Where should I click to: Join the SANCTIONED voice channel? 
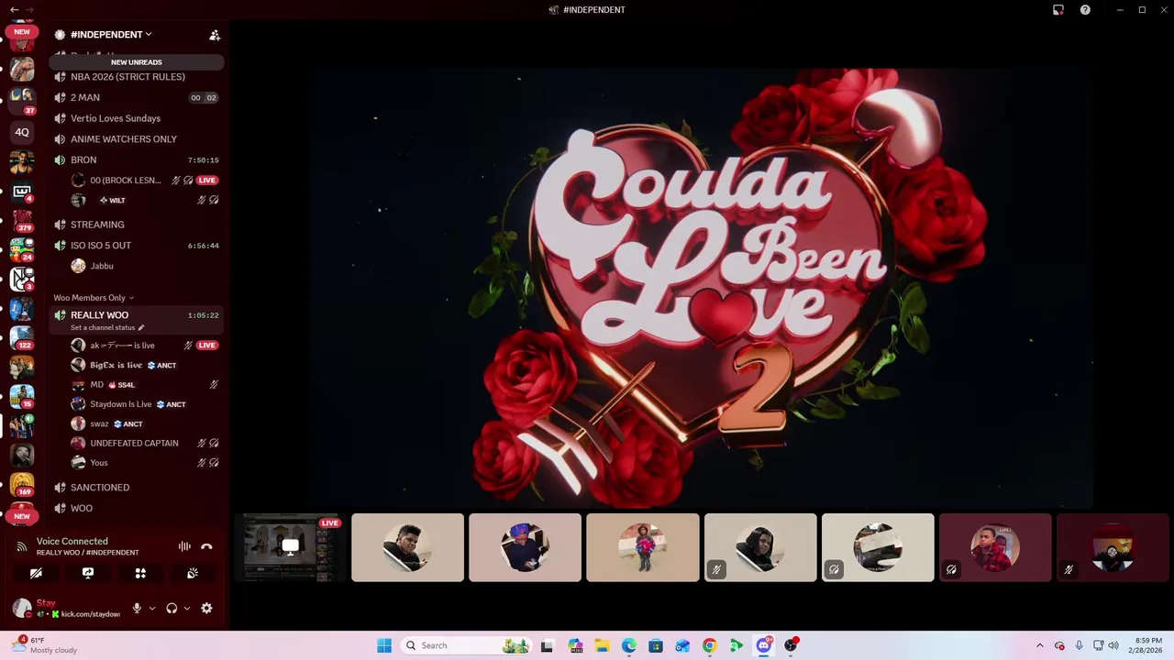(136, 488)
